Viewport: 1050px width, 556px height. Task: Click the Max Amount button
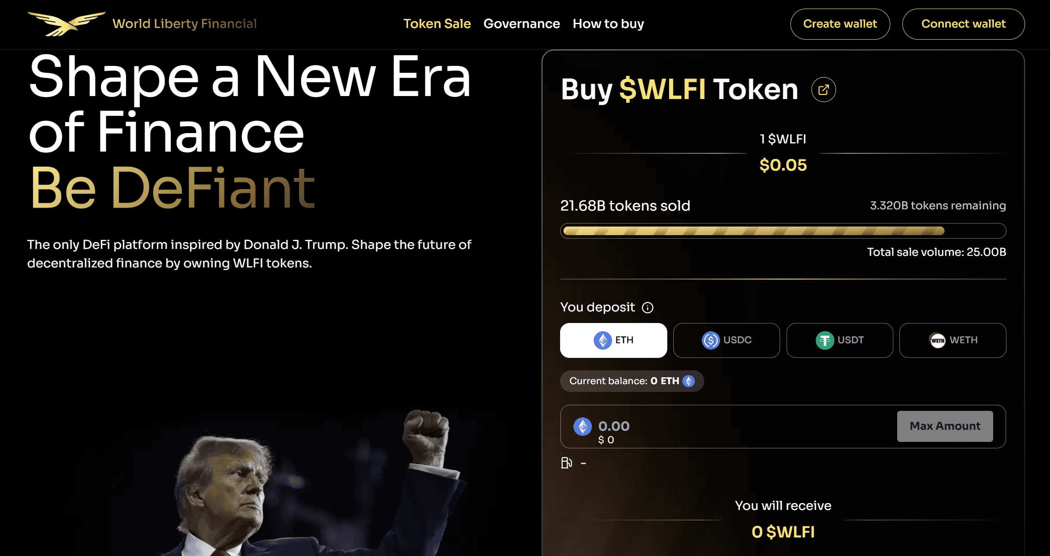pos(945,426)
